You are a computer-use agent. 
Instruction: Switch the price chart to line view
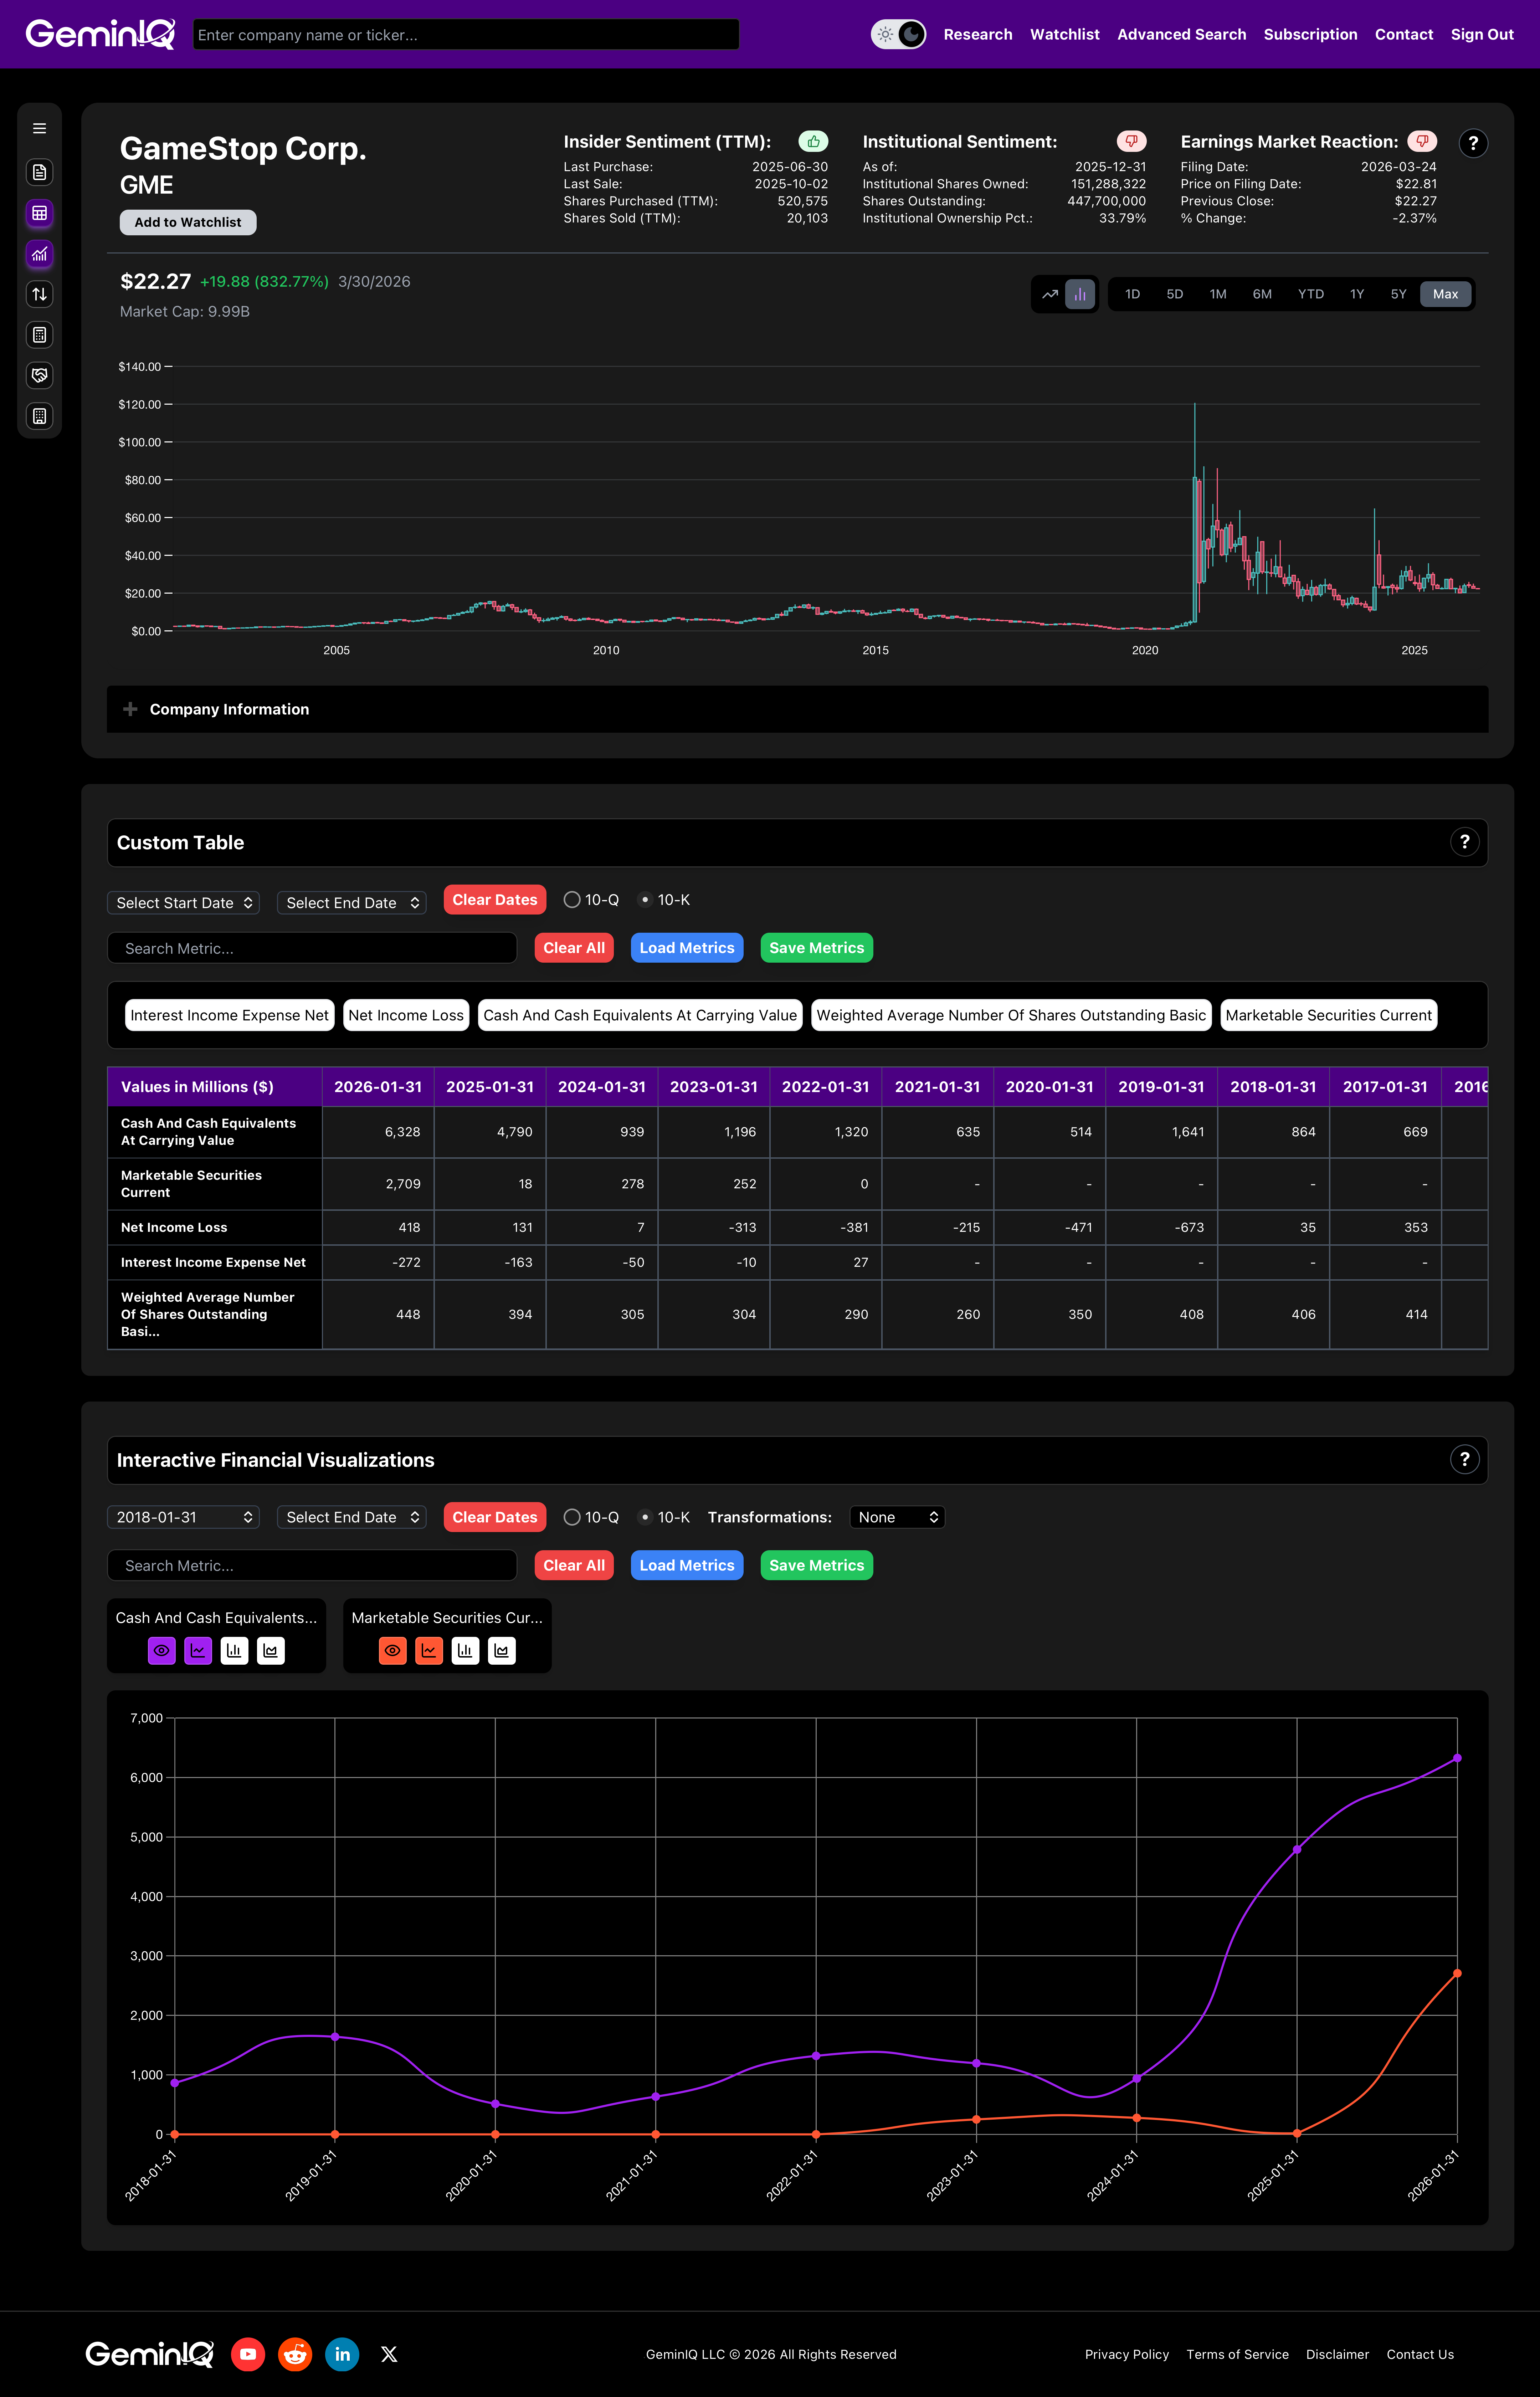point(1050,294)
